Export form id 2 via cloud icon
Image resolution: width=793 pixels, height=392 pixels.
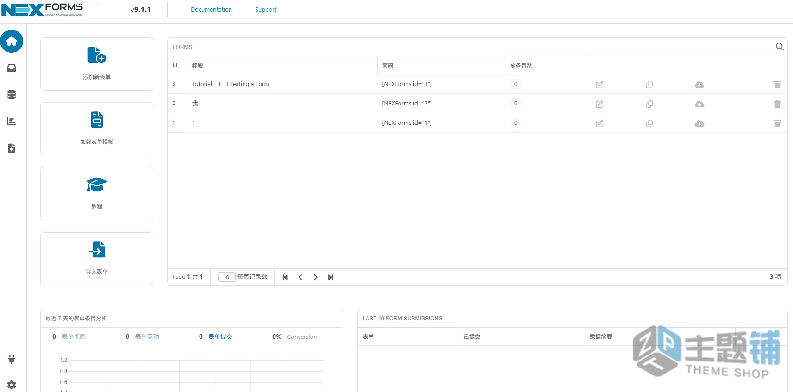[x=699, y=104]
